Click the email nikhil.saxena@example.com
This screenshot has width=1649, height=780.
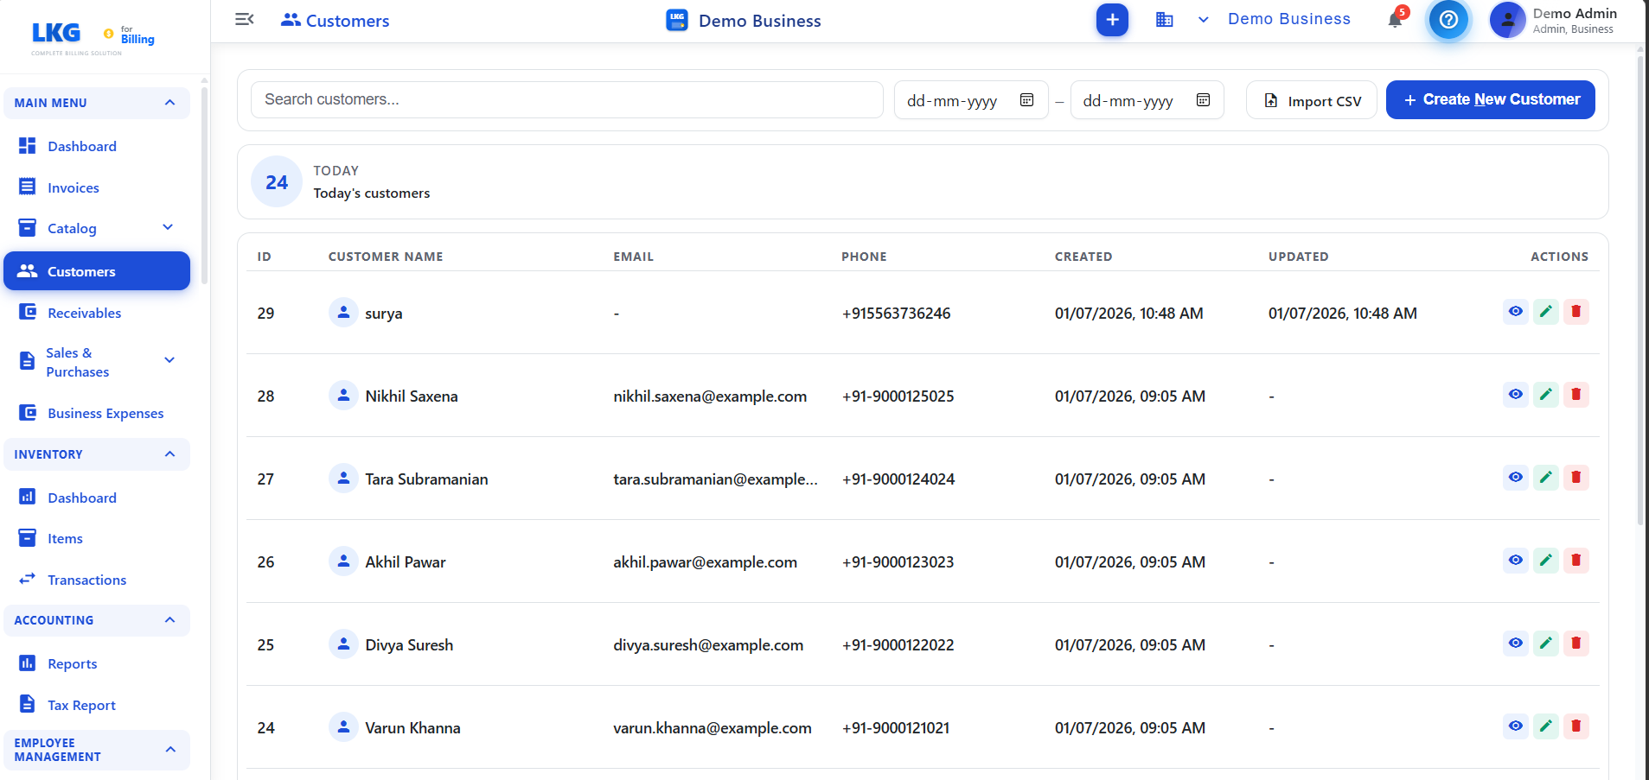click(710, 396)
